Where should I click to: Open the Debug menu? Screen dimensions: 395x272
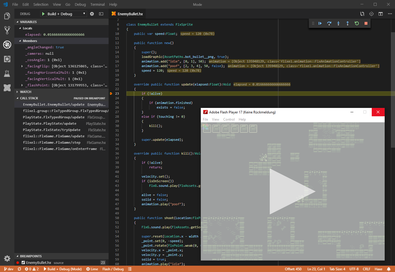(80, 4)
